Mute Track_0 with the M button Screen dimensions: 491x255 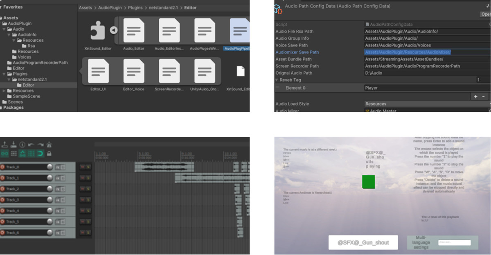pyautogui.click(x=82, y=167)
